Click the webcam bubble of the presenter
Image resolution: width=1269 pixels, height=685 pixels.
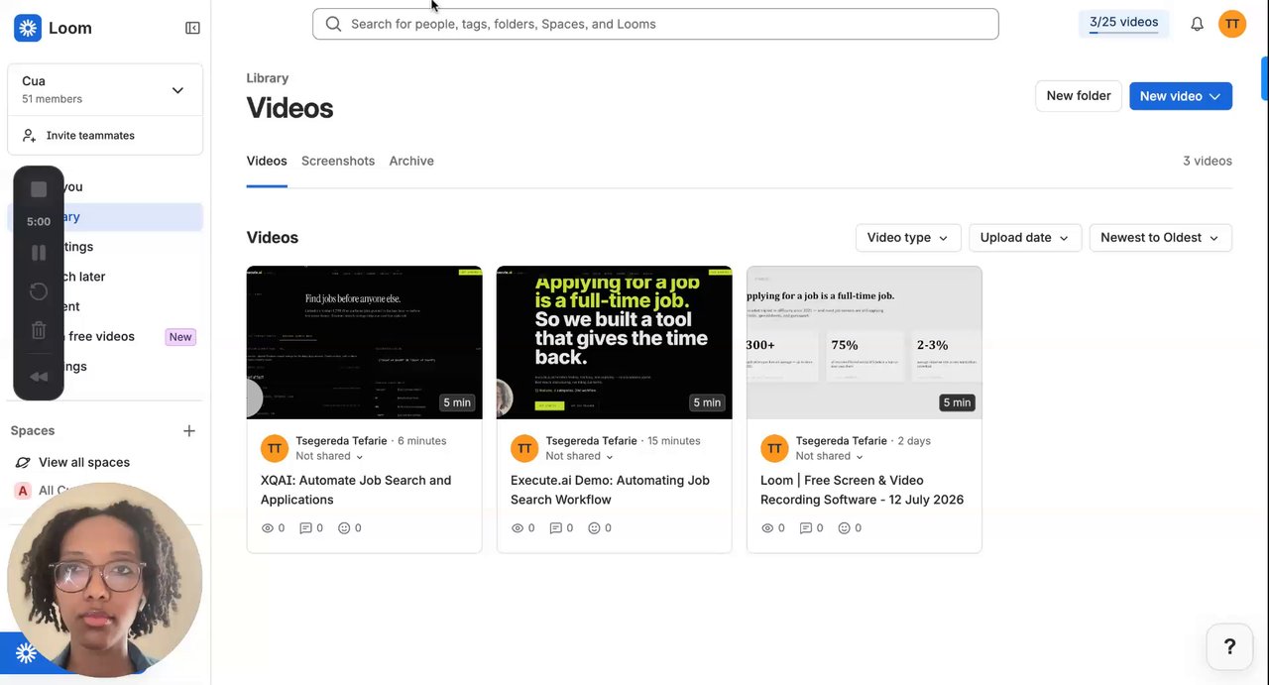point(104,580)
